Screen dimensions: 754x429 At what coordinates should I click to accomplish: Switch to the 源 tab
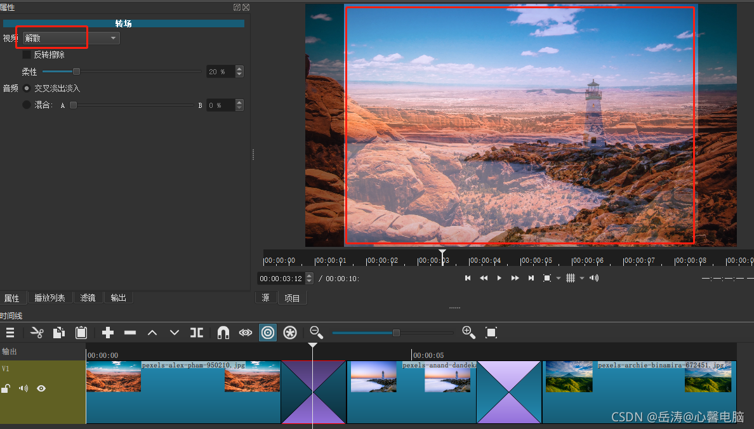(266, 298)
